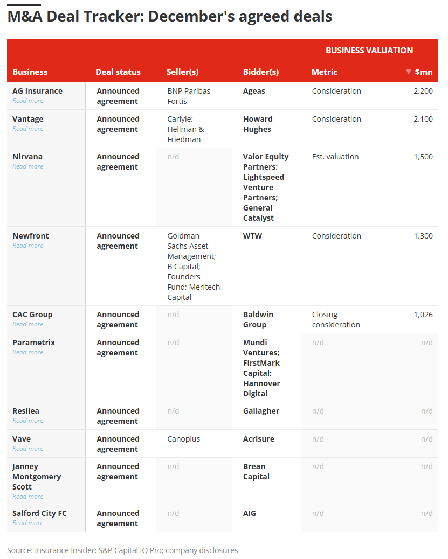448x559 pixels.
Task: Open Read more under Vave
Action: pos(28,449)
